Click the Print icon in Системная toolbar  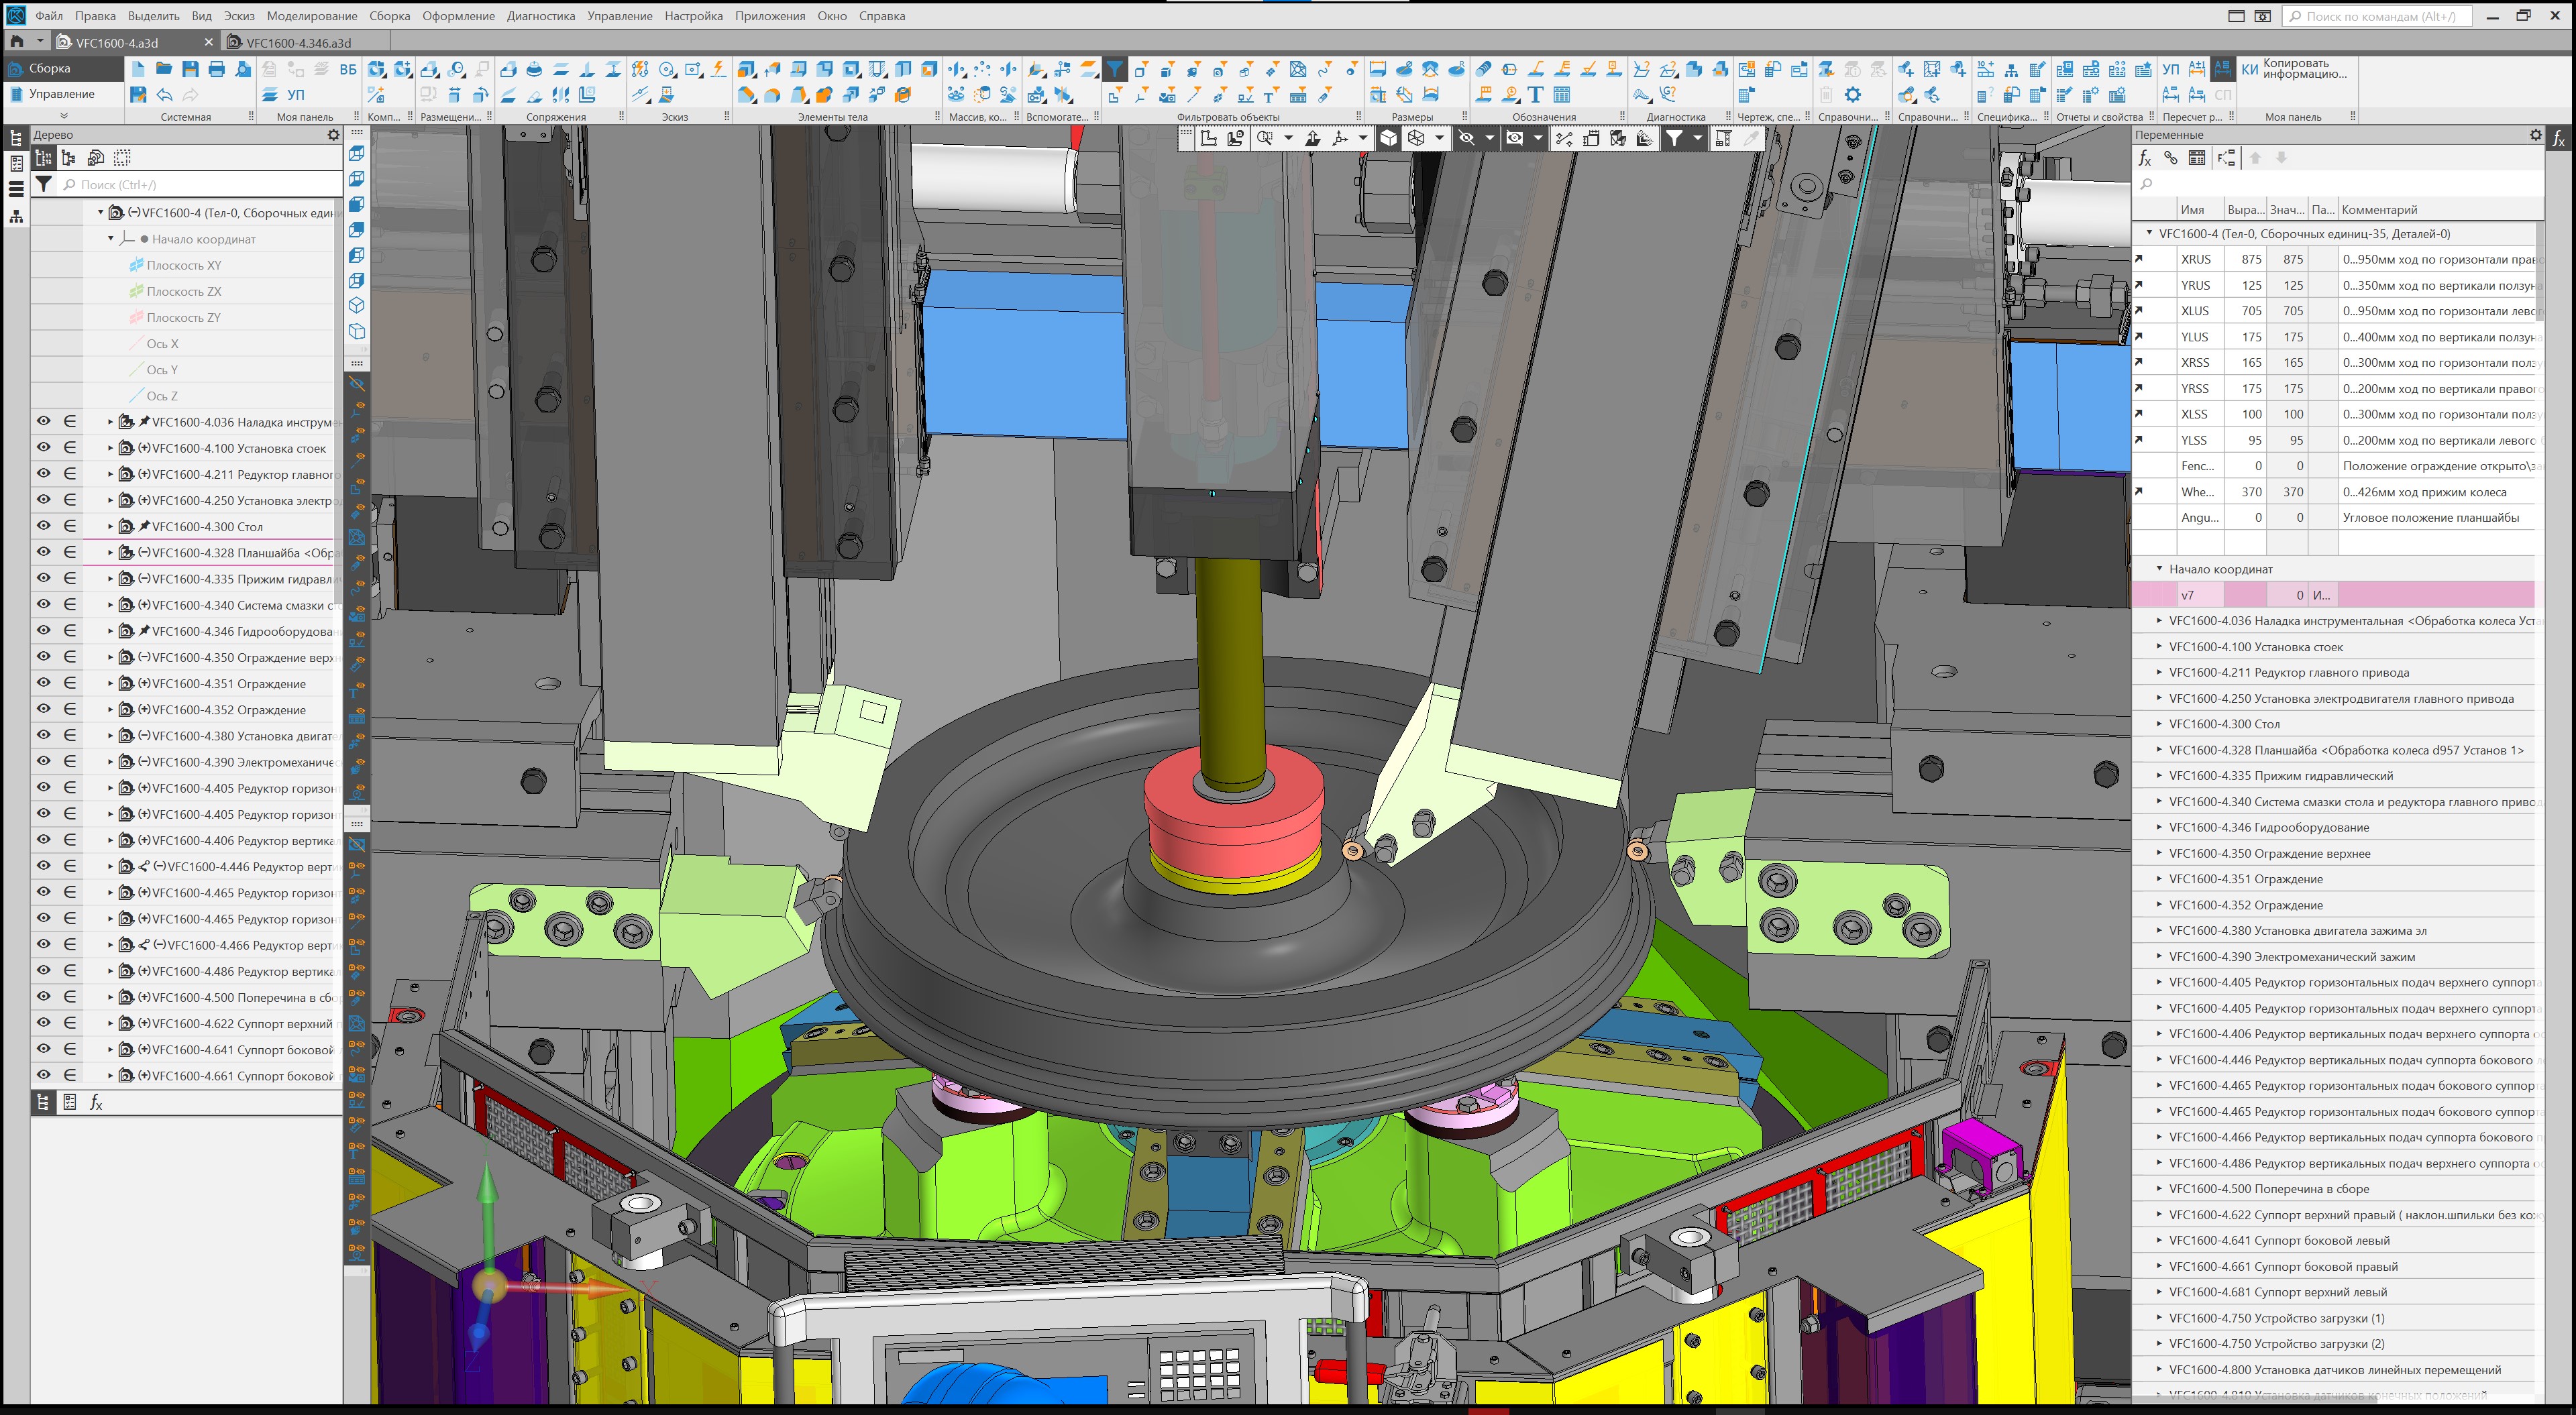(216, 69)
